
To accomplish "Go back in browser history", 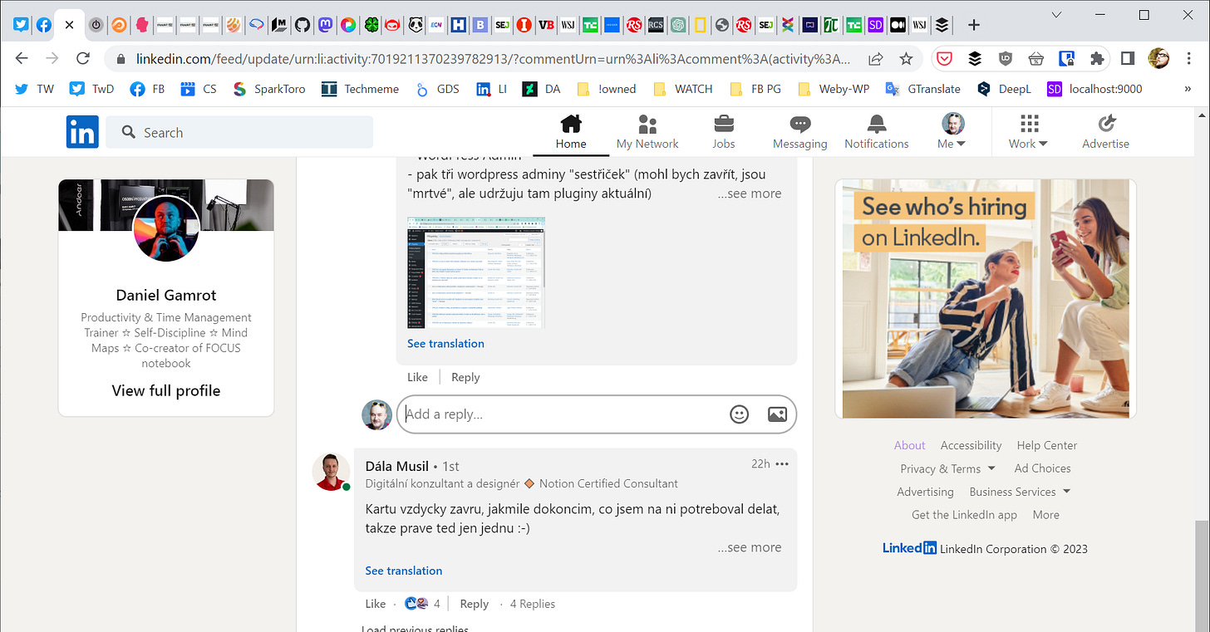I will [22, 58].
